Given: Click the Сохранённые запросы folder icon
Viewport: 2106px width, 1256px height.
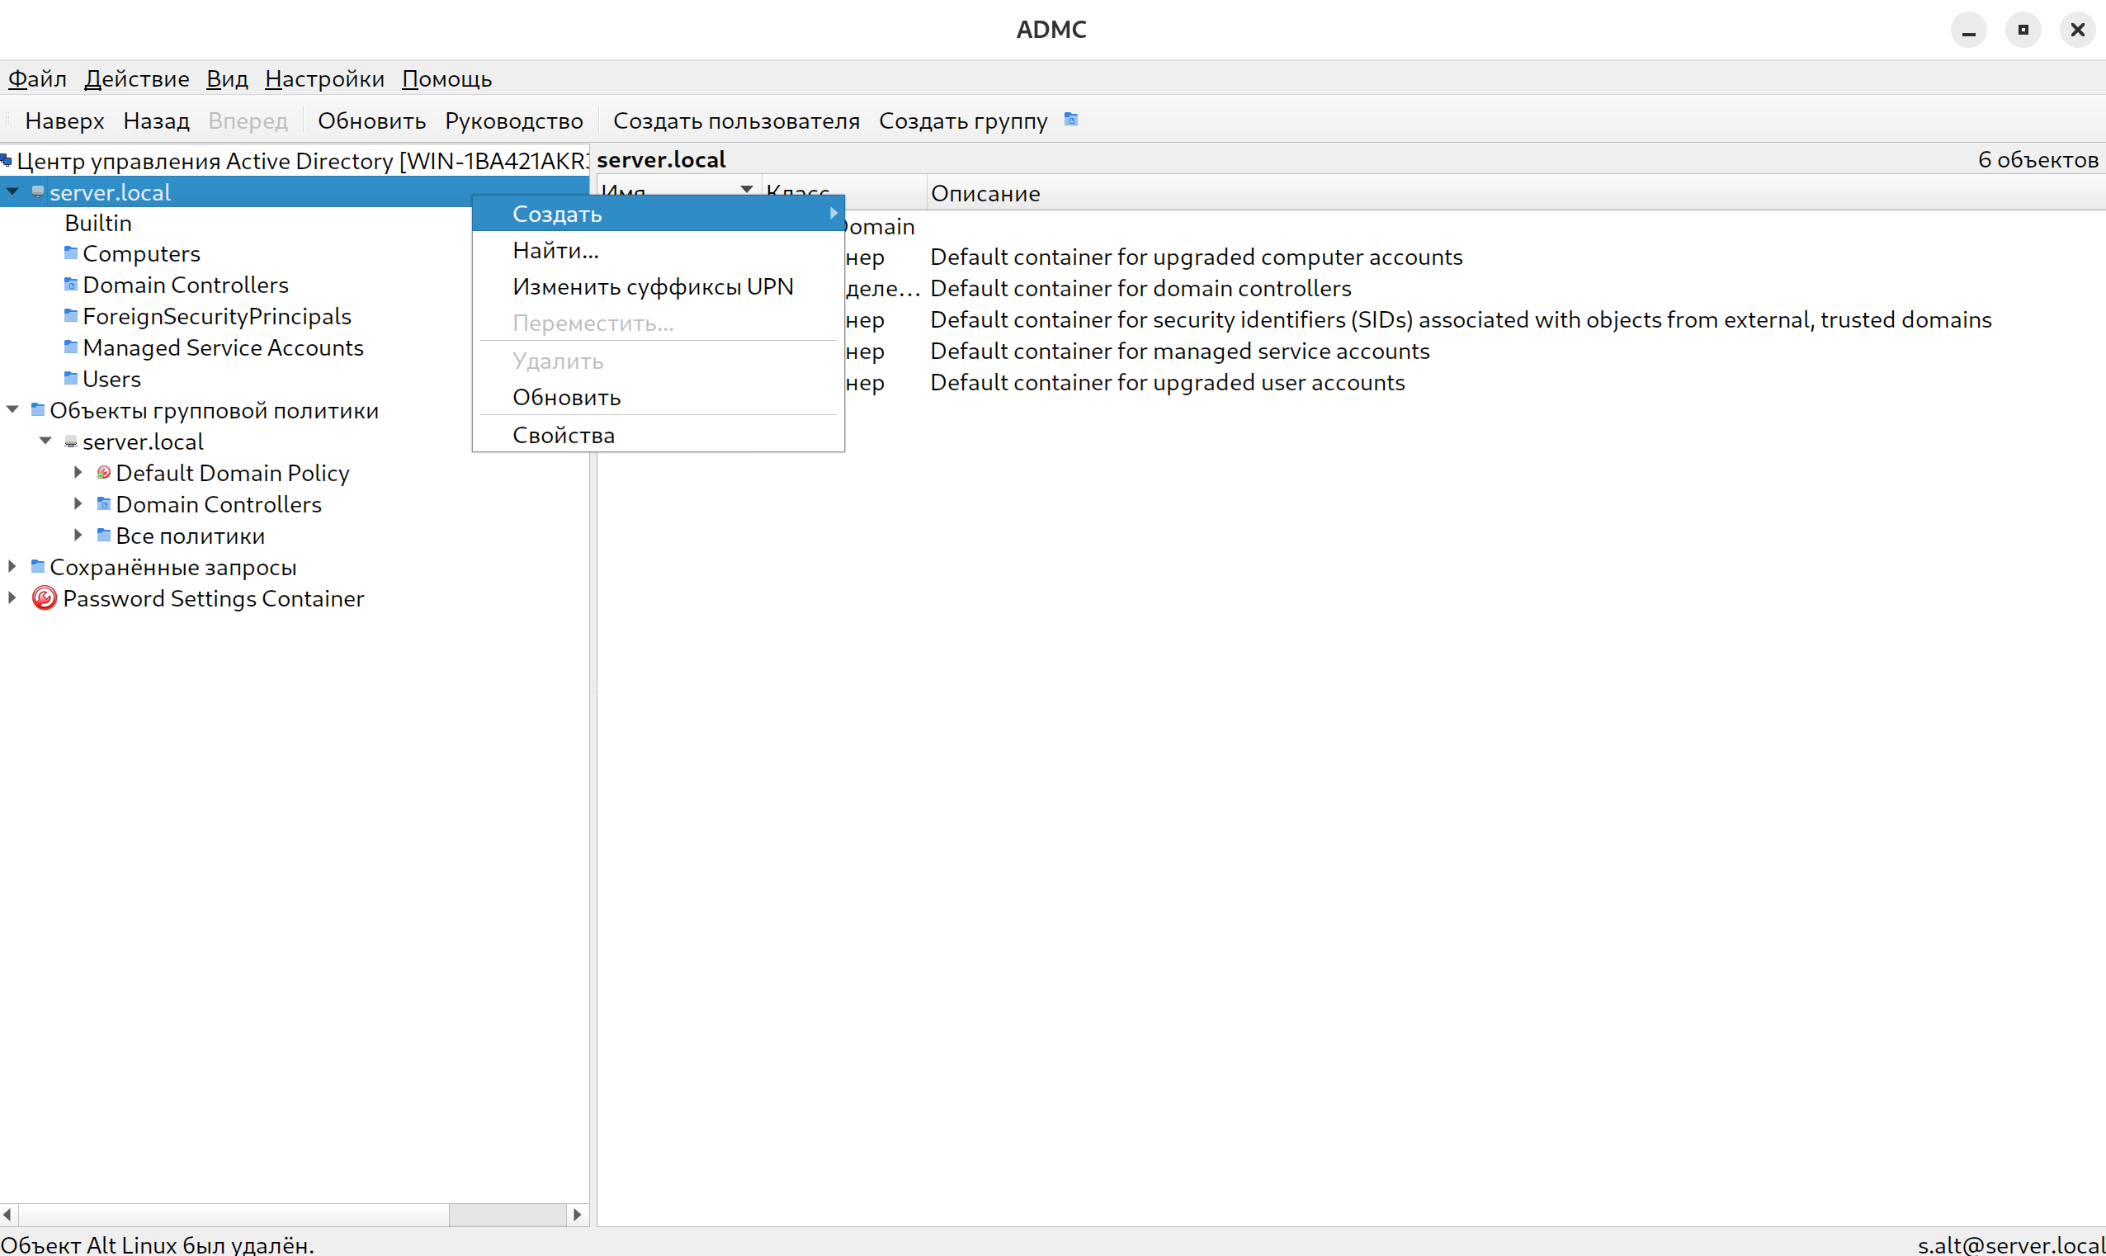Looking at the screenshot, I should (38, 566).
